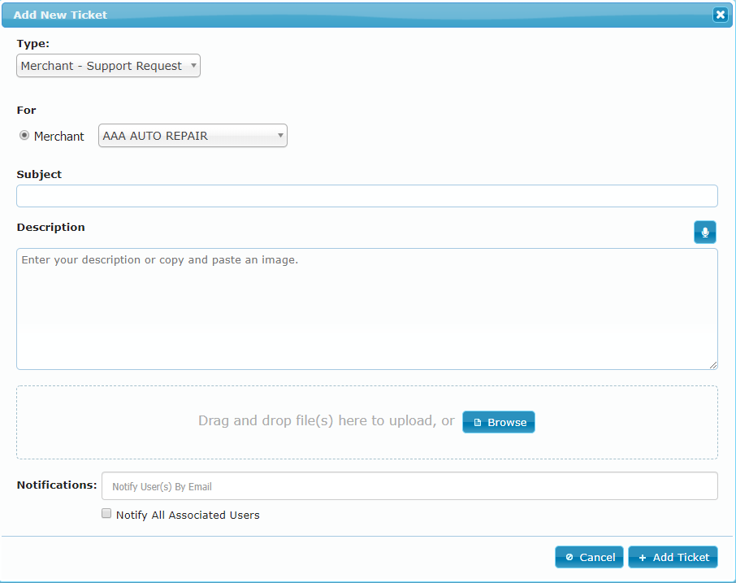Click the Description resize handle
The image size is (736, 583).
point(713,365)
